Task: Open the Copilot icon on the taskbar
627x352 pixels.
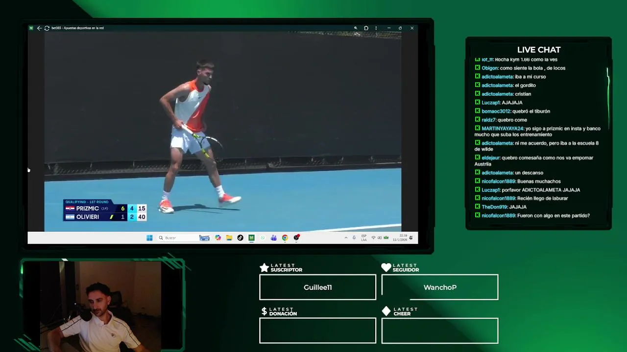Action: tap(218, 238)
